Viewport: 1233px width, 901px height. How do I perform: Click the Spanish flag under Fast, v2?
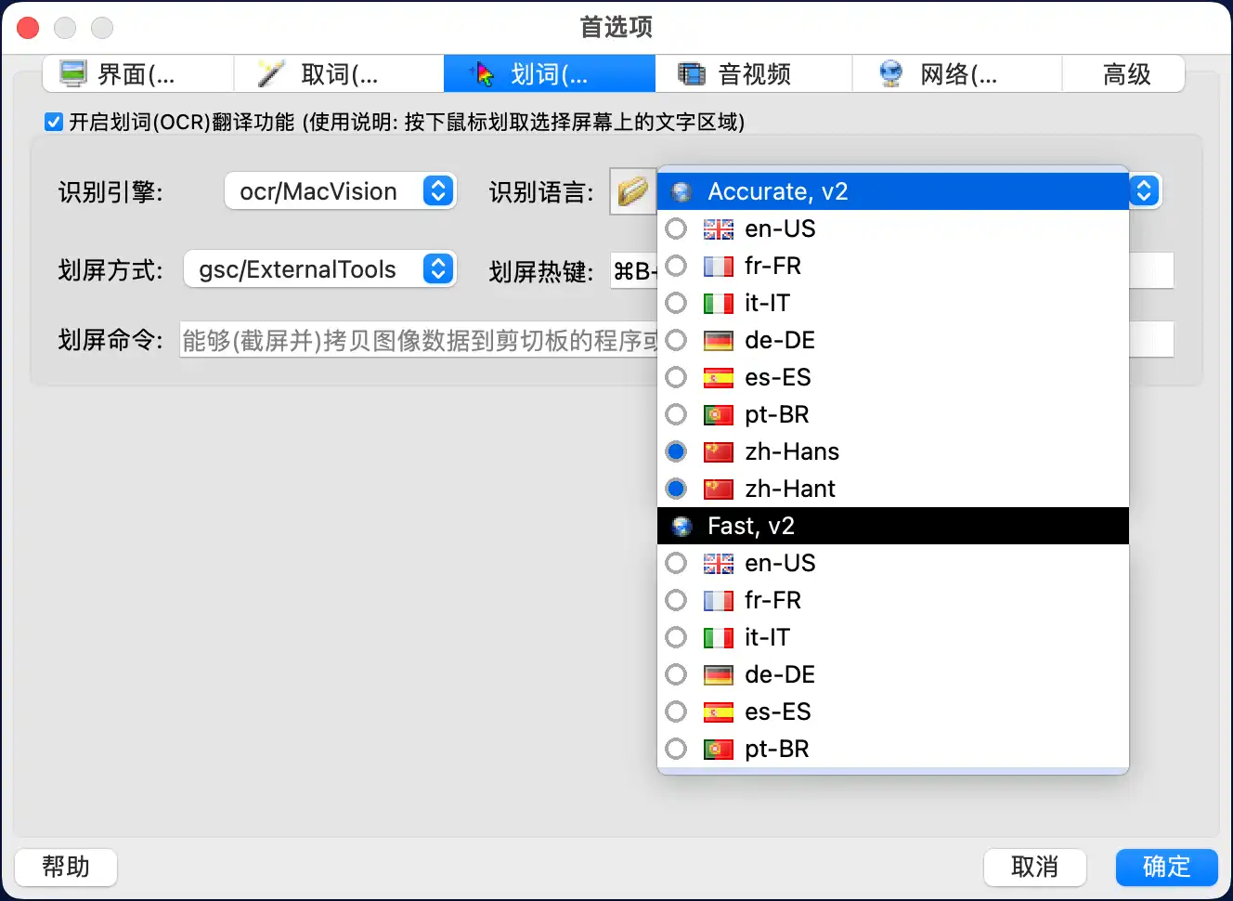719,712
